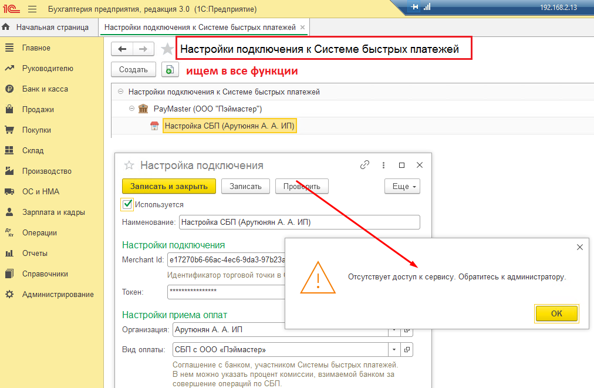Viewport: 594px width, 388px height.
Task: Switch to the Начальная страница tab
Action: (49, 27)
